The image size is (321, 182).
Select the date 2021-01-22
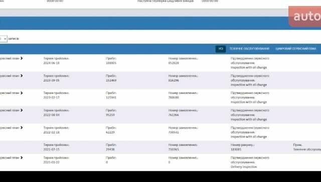(x=51, y=162)
